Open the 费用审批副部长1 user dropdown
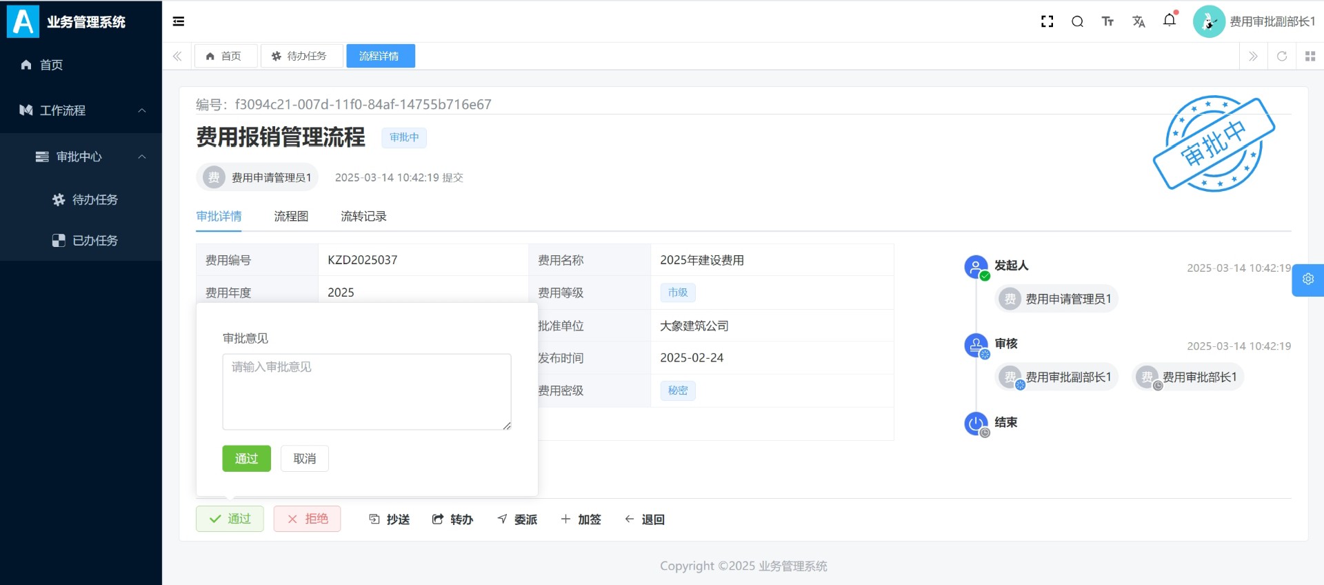The height and width of the screenshot is (585, 1324). coord(1255,21)
